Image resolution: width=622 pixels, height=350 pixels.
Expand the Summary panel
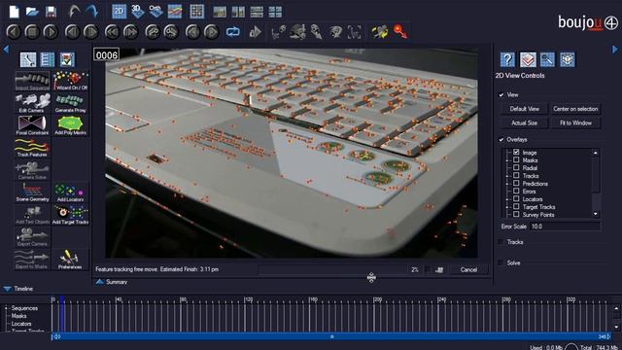point(99,282)
